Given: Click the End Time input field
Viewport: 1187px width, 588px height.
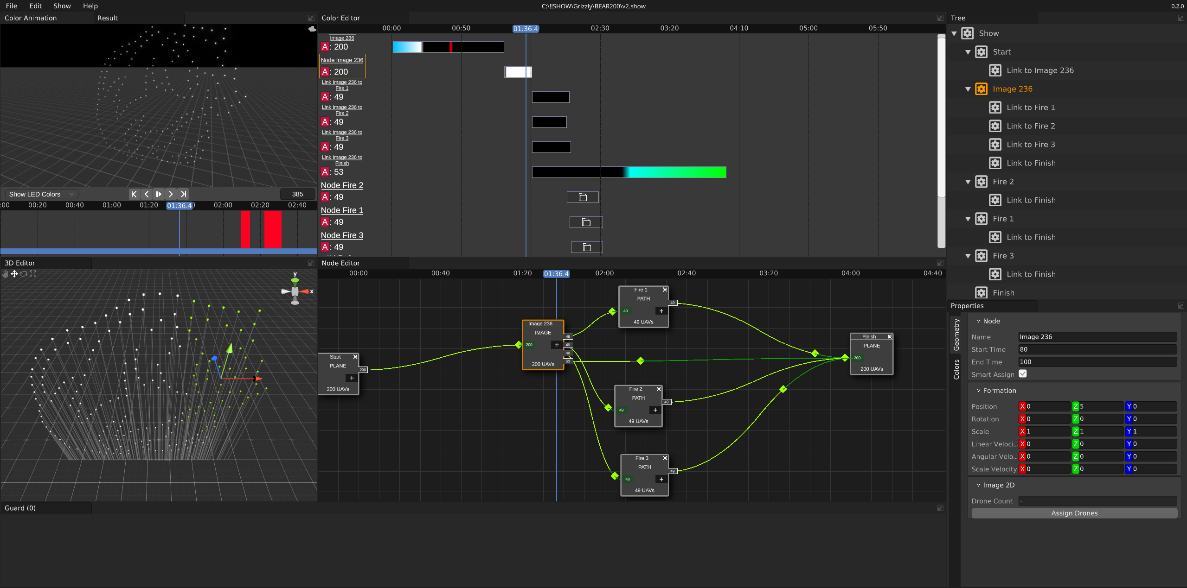Looking at the screenshot, I should click(x=1097, y=362).
